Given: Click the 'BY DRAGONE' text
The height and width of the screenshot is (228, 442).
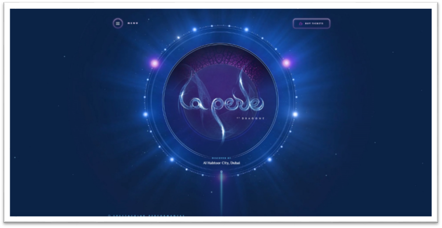Looking at the screenshot, I should click(x=250, y=118).
